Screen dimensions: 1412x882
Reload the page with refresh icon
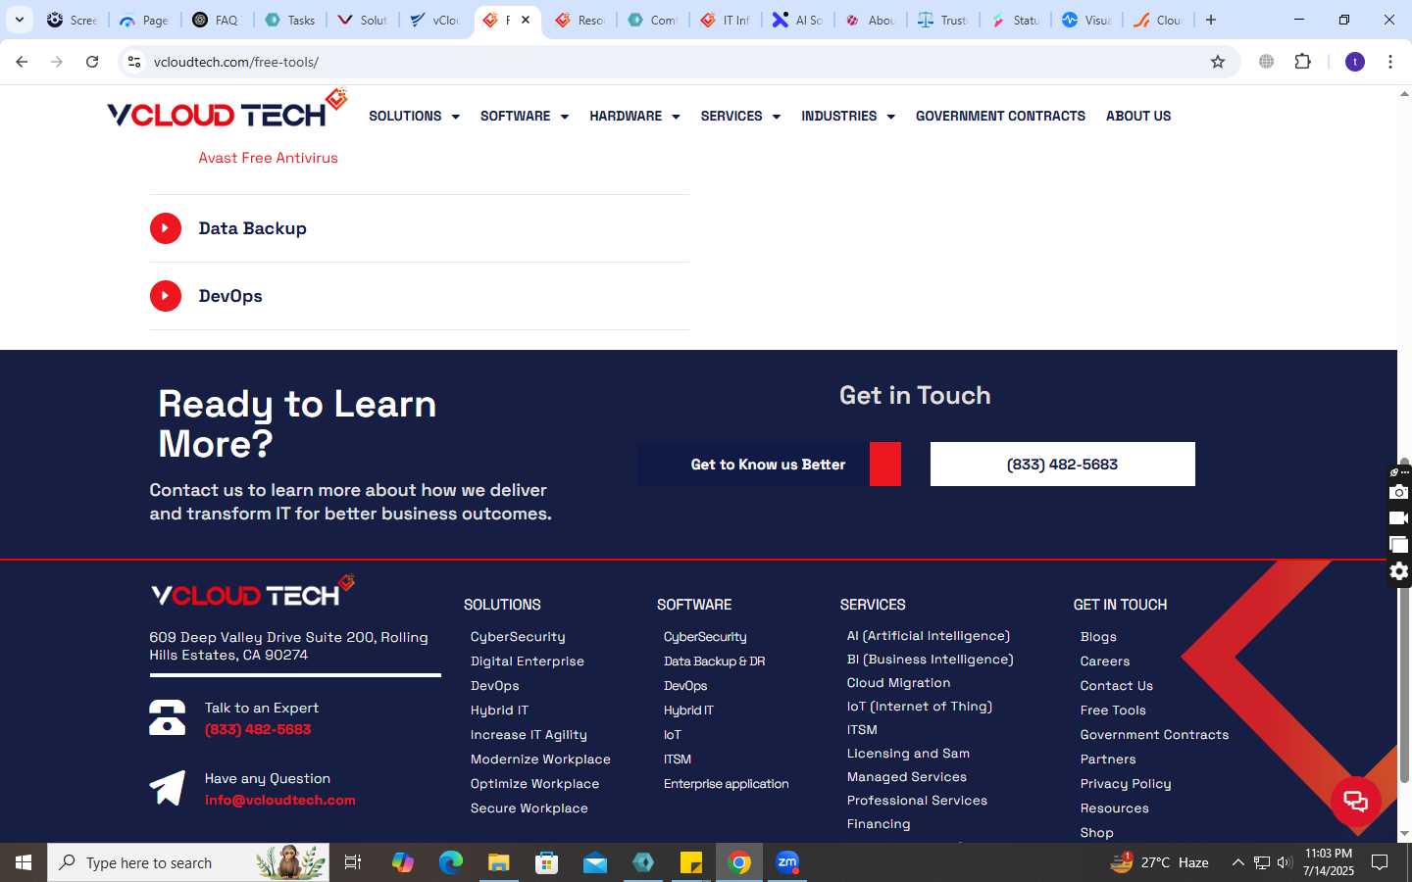coord(92,62)
